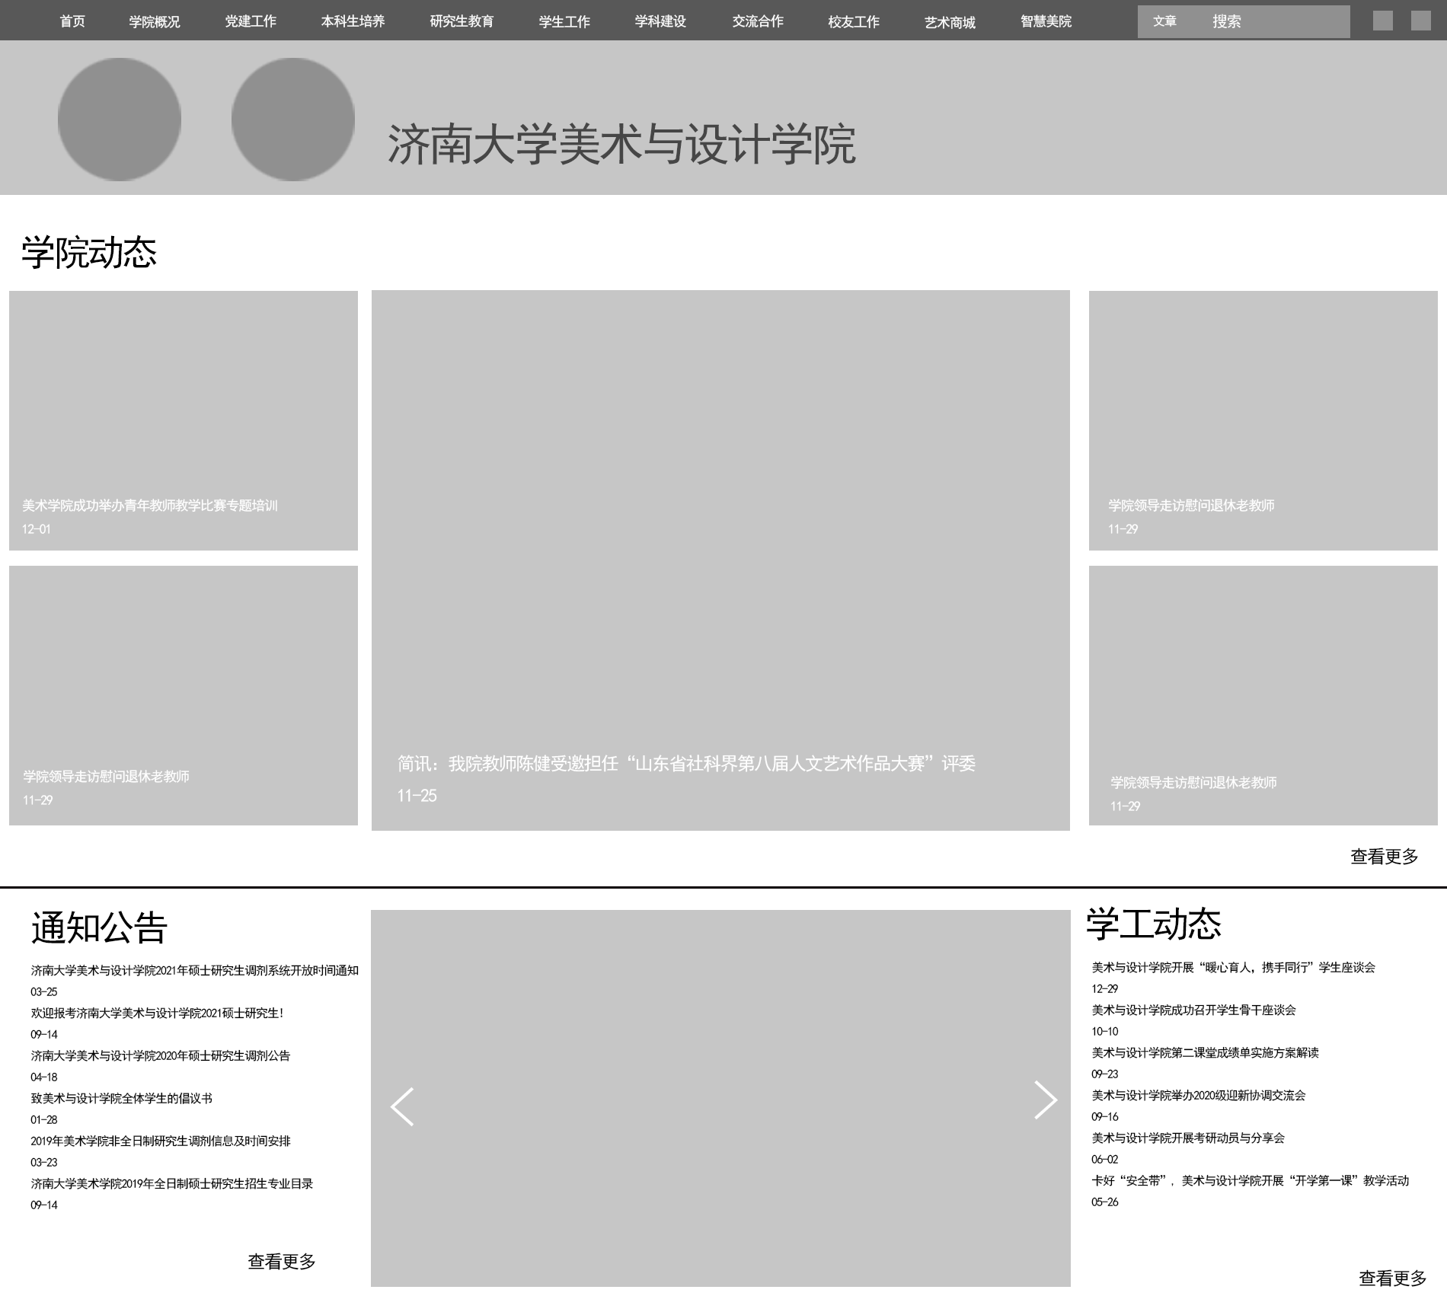Image resolution: width=1447 pixels, height=1312 pixels.
Task: Open the 文章 search type dropdown
Action: (x=1164, y=21)
